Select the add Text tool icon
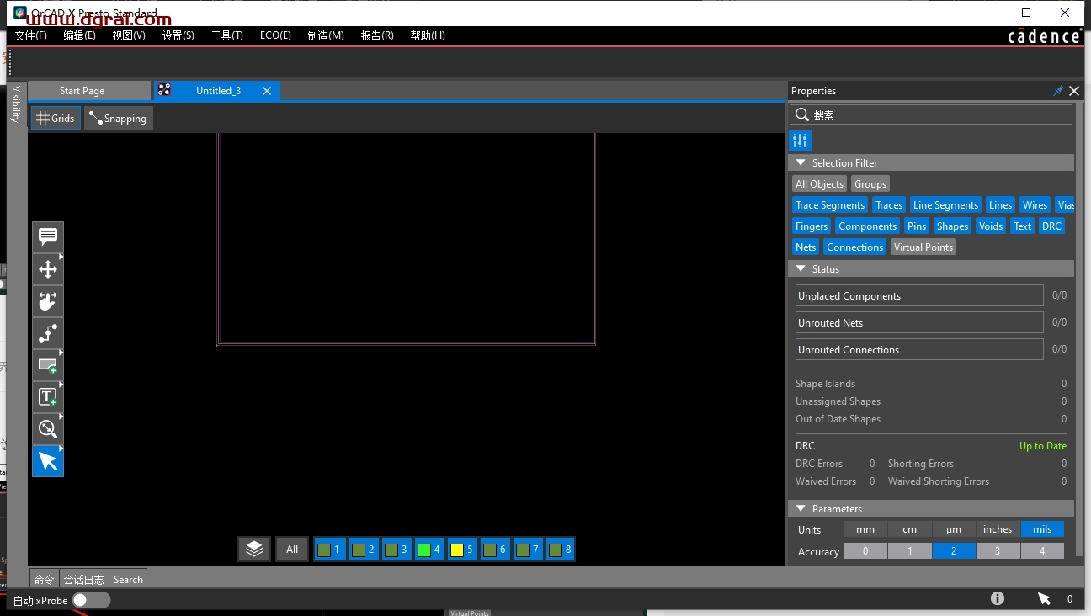1091x616 pixels. pyautogui.click(x=48, y=397)
